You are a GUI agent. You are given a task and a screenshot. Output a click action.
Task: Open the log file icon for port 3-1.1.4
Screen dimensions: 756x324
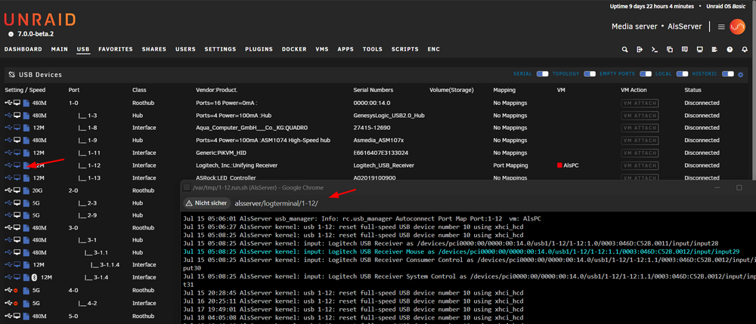tap(26, 265)
